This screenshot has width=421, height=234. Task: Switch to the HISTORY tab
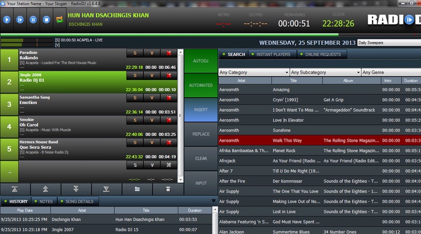[x=16, y=201]
